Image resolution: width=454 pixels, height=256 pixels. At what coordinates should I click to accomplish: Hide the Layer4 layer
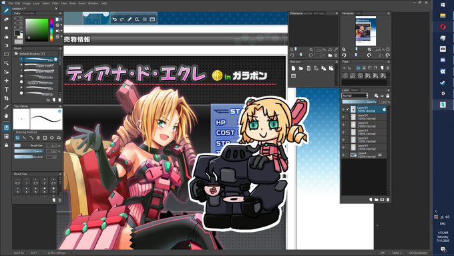pos(343,155)
